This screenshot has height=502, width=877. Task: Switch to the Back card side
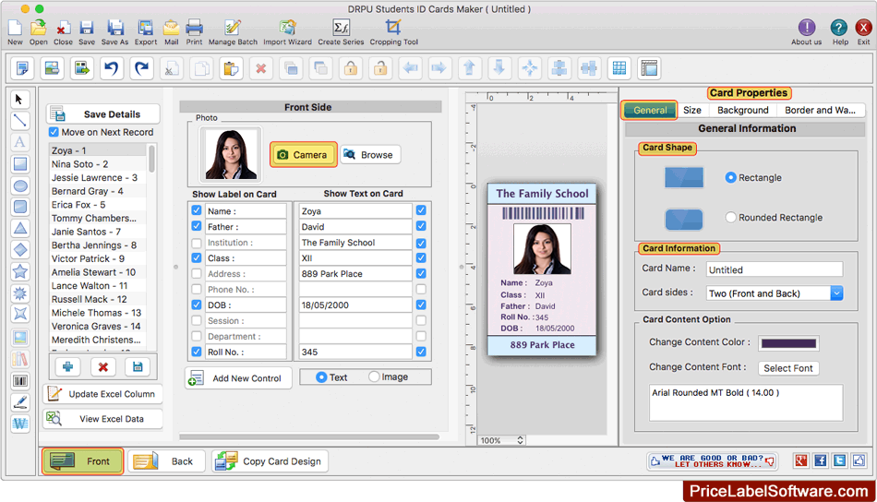165,461
